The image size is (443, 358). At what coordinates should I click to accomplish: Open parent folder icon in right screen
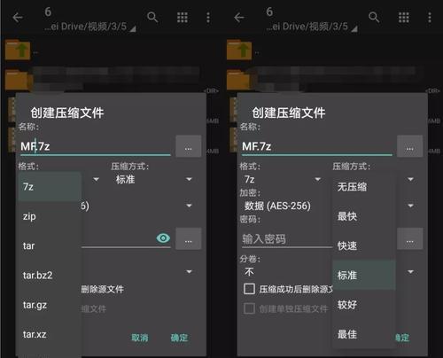[x=239, y=51]
